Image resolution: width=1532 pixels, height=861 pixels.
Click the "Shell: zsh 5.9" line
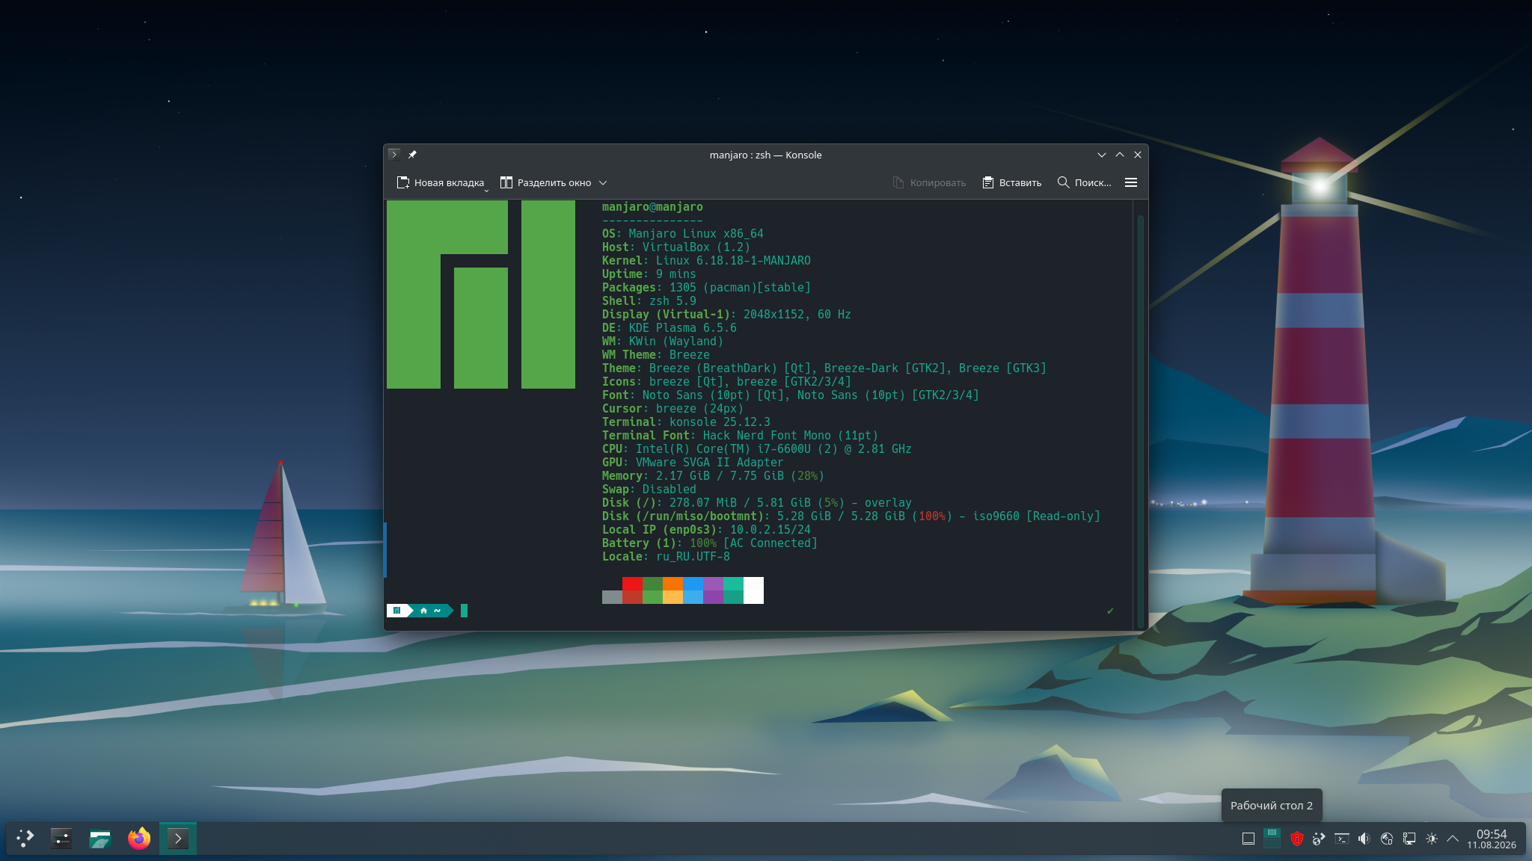pos(649,301)
